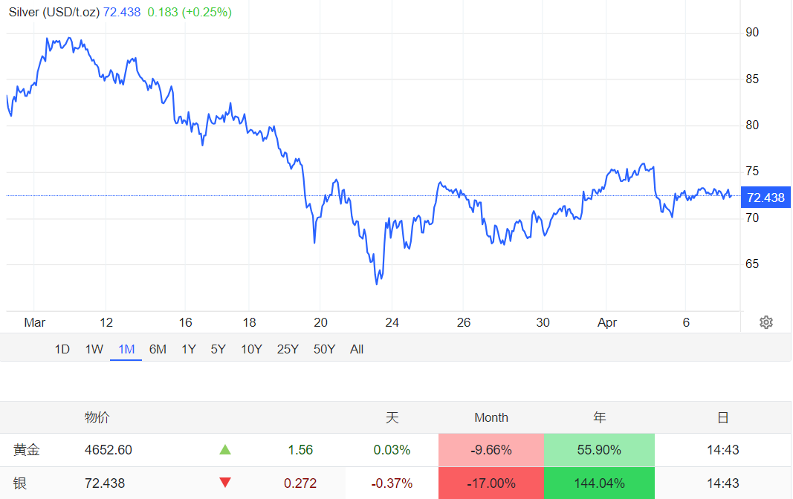Click silver's 144.04% yearly change cell
The width and height of the screenshot is (793, 499).
click(x=599, y=483)
